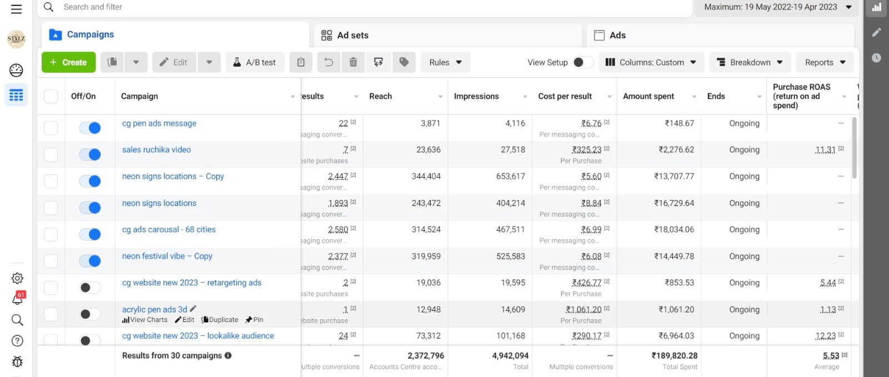Select checkbox for sales ruchika video row
The width and height of the screenshot is (889, 377).
(x=51, y=154)
